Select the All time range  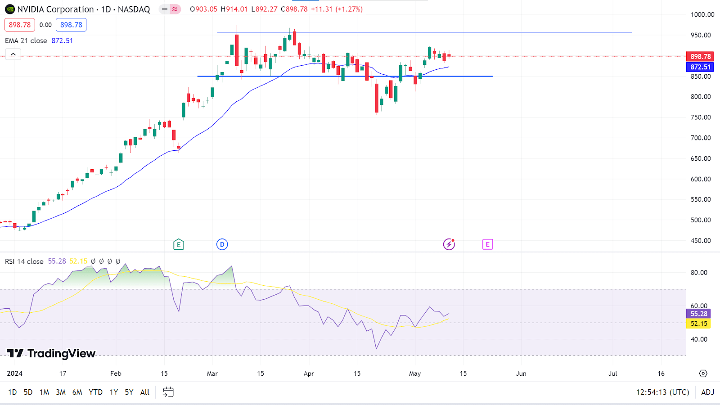click(145, 392)
